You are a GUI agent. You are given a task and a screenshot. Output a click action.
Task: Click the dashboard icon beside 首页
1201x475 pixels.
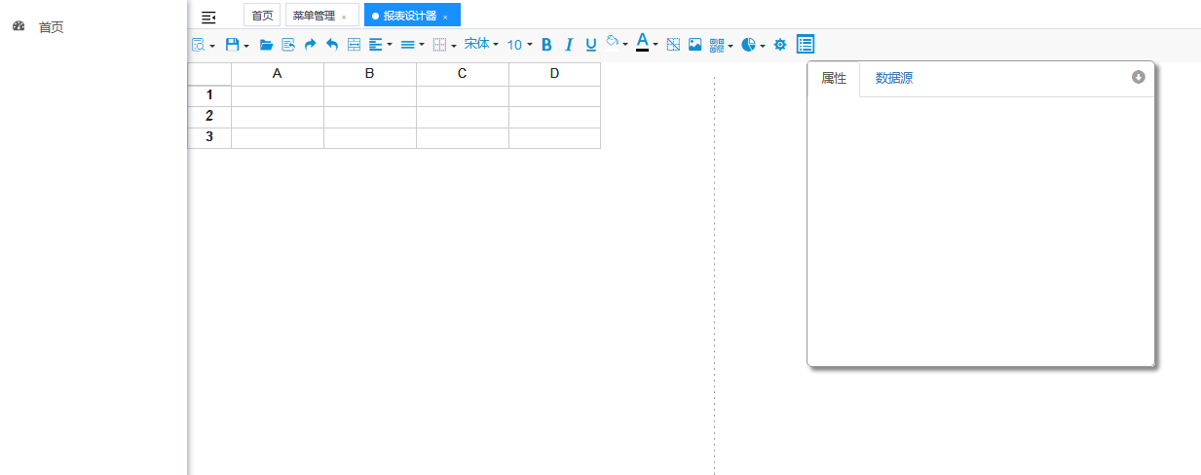(x=18, y=26)
